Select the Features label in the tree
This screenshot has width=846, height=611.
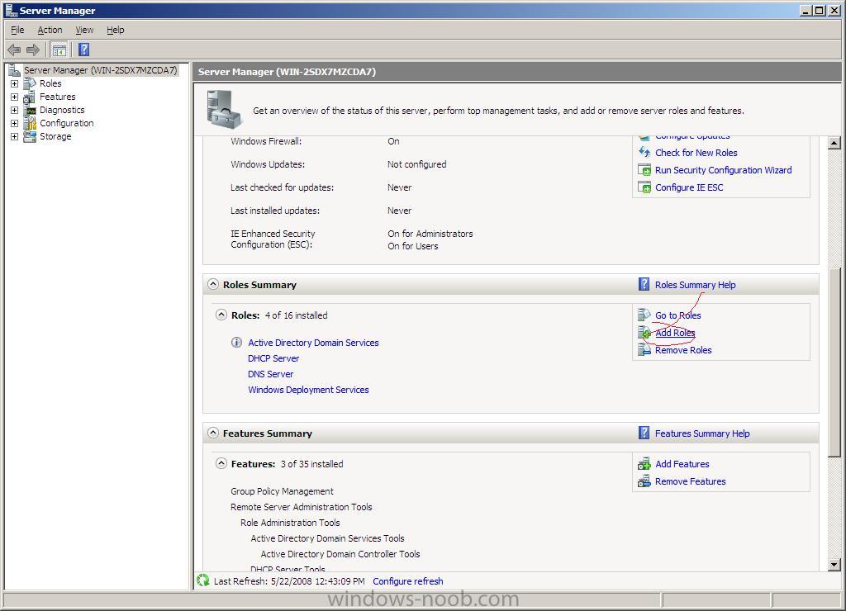point(58,97)
